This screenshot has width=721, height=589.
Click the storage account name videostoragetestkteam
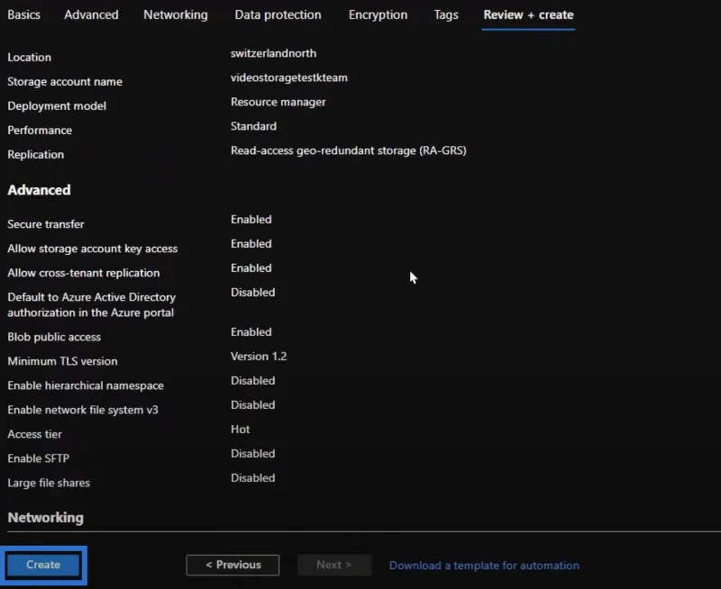pyautogui.click(x=288, y=77)
